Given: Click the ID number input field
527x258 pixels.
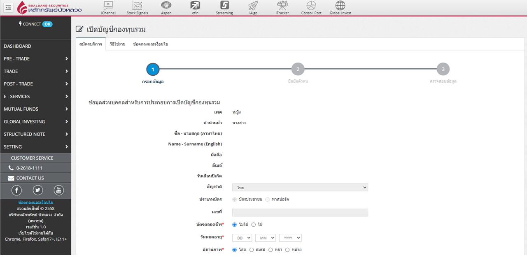Looking at the screenshot, I should tap(300, 212).
